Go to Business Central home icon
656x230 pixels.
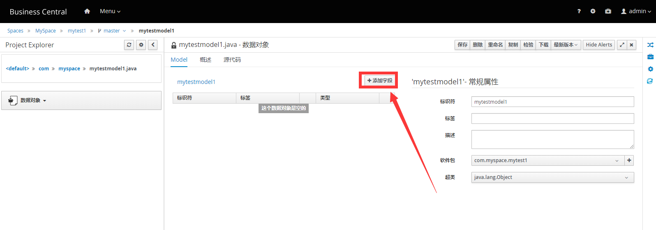point(87,11)
